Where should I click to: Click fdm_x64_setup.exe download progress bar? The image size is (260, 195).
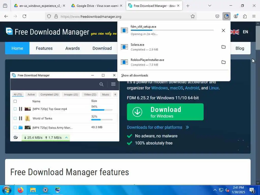(172, 30)
